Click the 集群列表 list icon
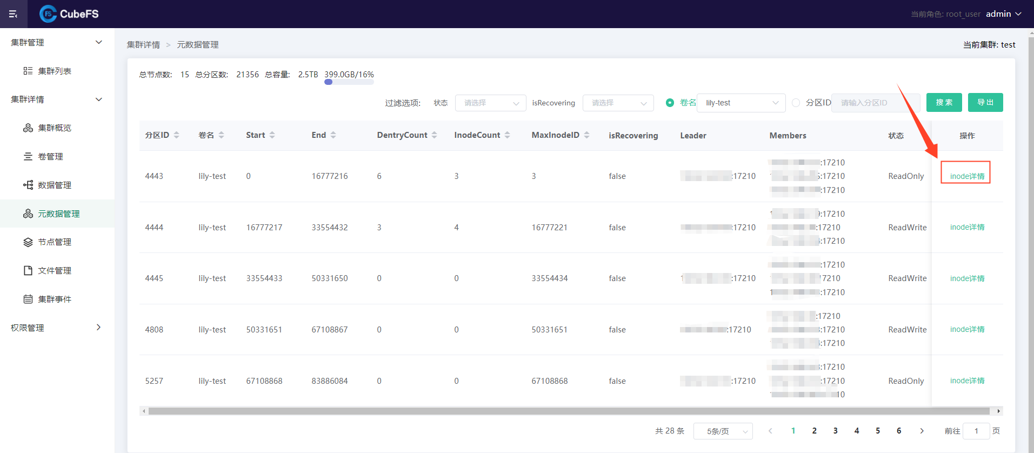 (28, 71)
